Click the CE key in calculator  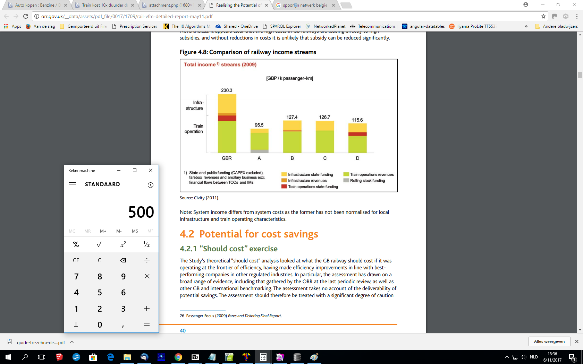click(x=76, y=260)
